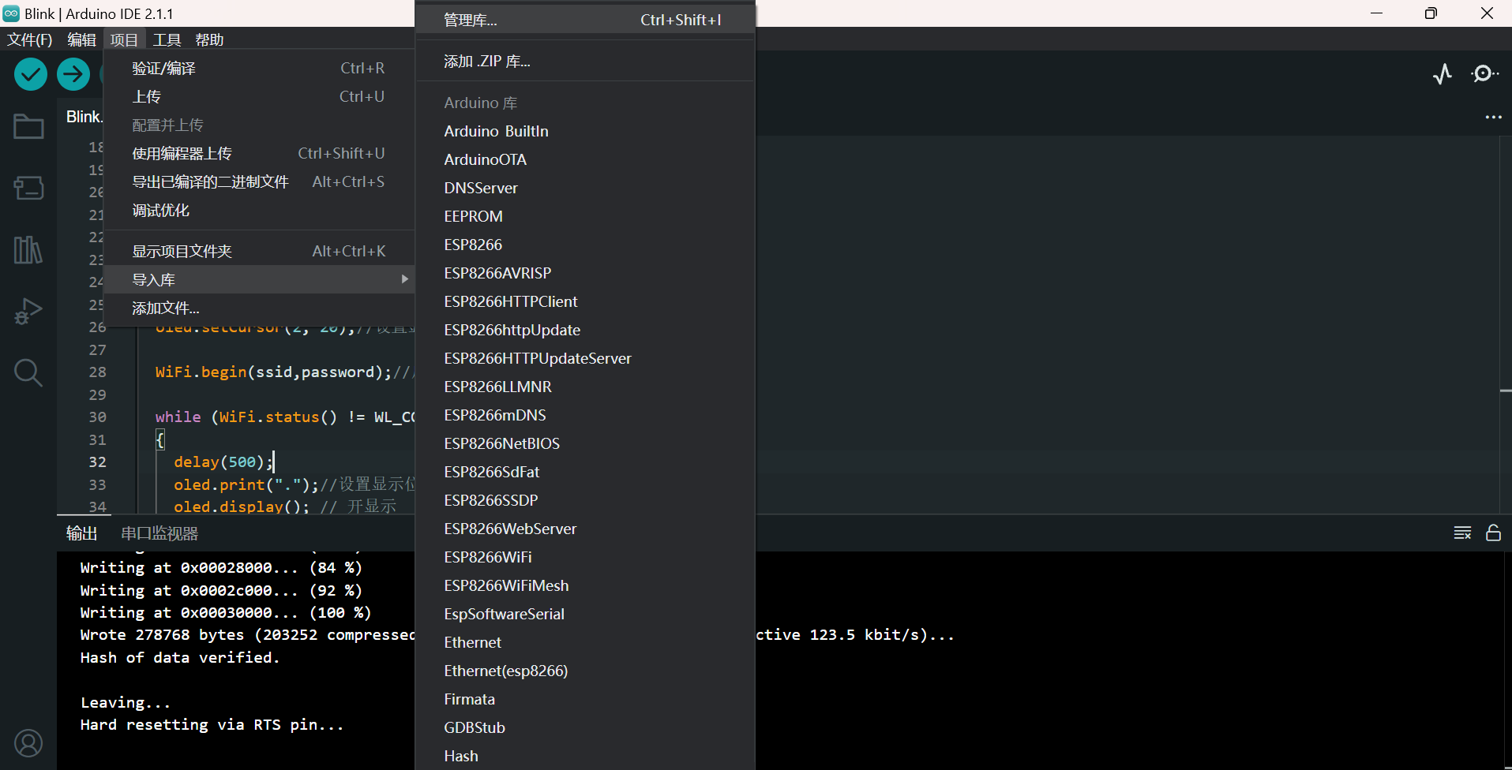Open the Search sidebar icon
Viewport: 1512px width, 770px height.
(x=28, y=372)
